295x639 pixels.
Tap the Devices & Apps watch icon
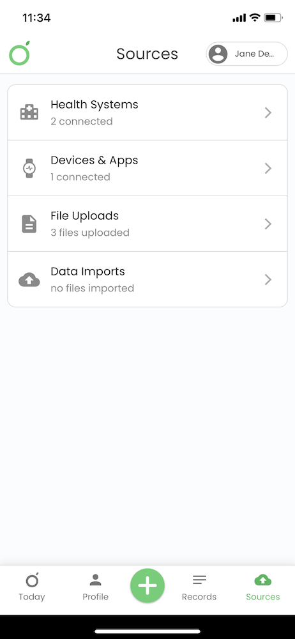[29, 168]
